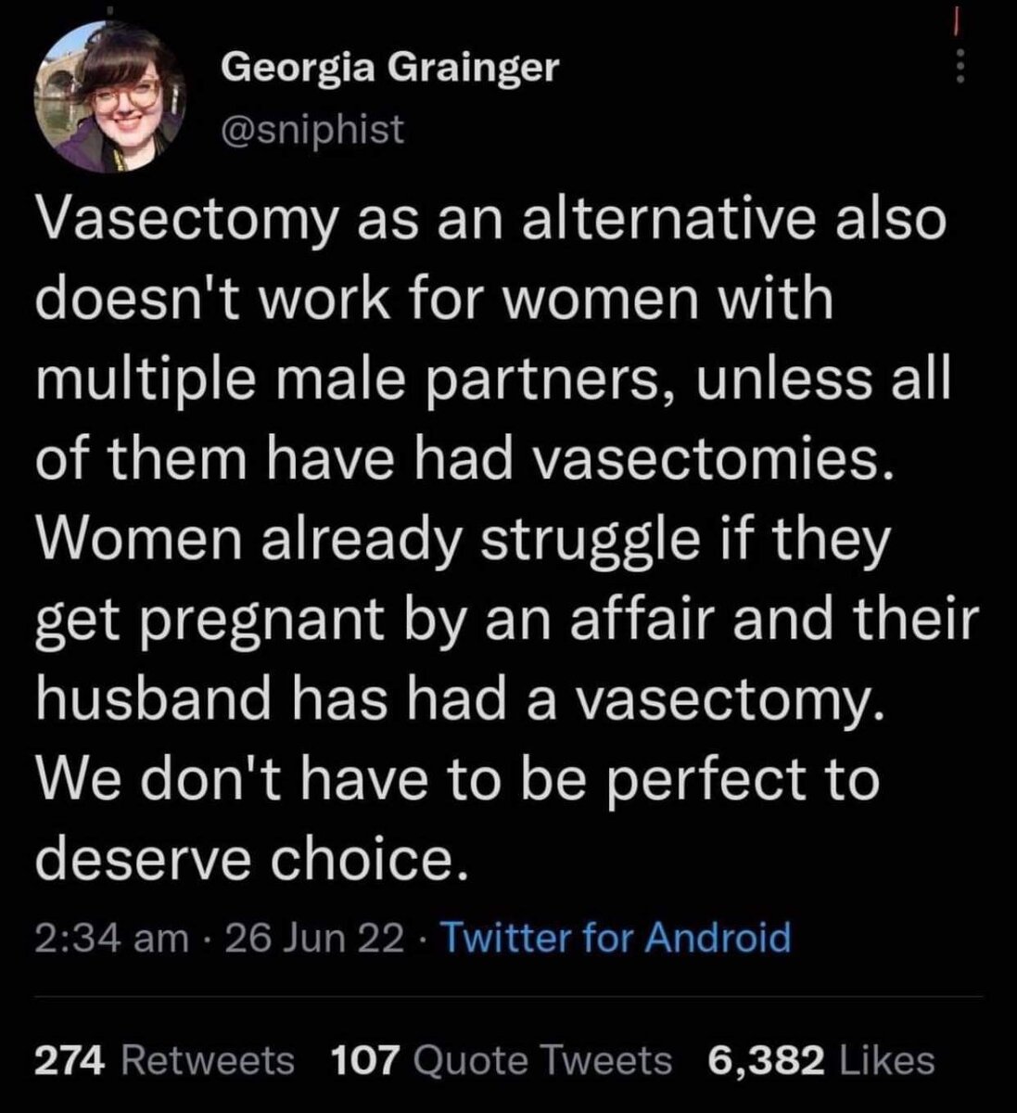Visit the @sniphist handle
This screenshot has width=1017, height=1113.
315,129
